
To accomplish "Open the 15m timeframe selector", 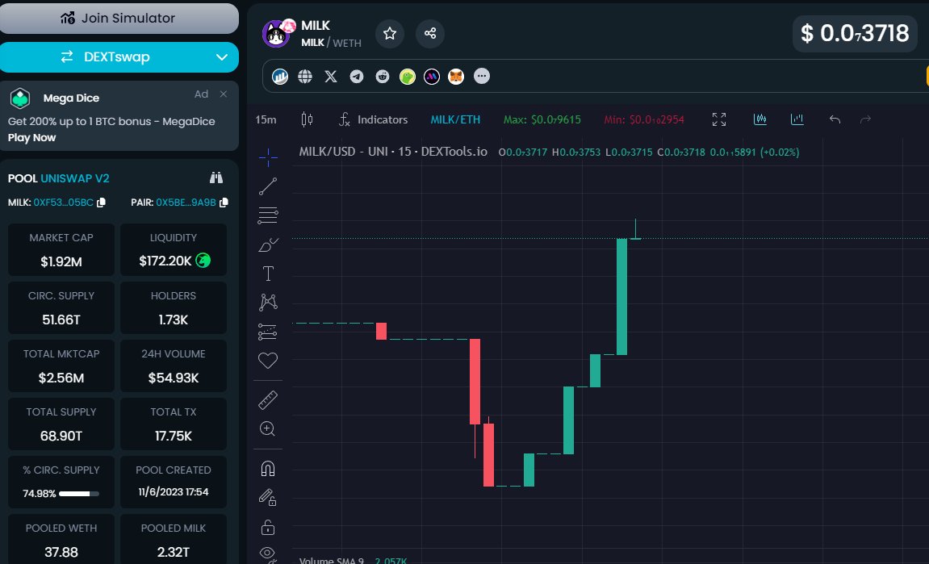I will (x=266, y=119).
